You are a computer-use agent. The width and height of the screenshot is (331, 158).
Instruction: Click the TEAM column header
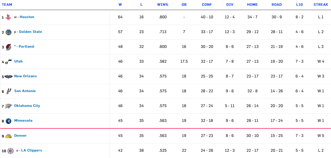pos(7,5)
